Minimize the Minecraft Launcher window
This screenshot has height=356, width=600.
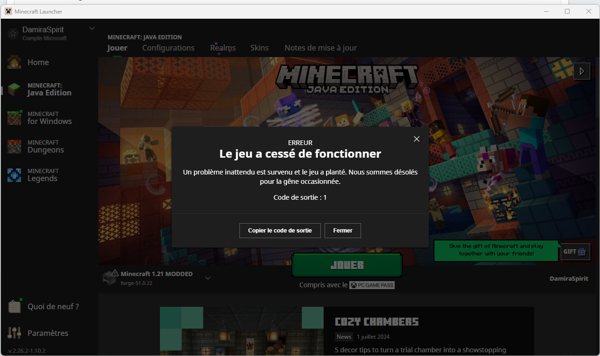point(546,11)
